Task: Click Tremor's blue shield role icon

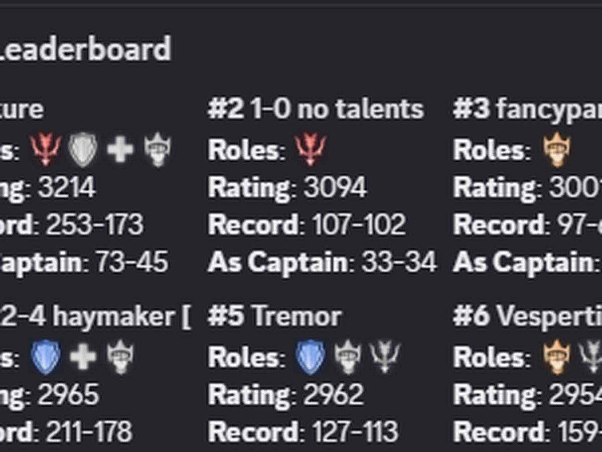Action: (x=311, y=357)
